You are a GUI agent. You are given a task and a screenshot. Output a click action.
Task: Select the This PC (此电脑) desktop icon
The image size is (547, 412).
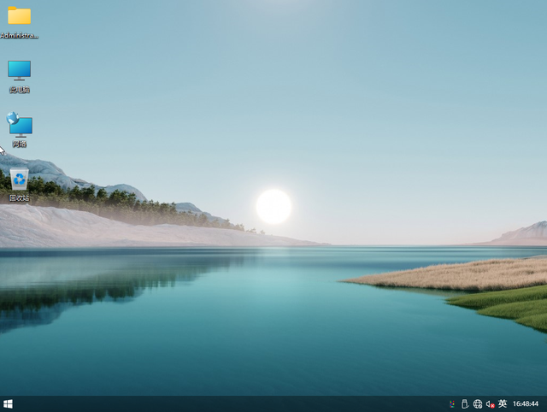pyautogui.click(x=19, y=76)
